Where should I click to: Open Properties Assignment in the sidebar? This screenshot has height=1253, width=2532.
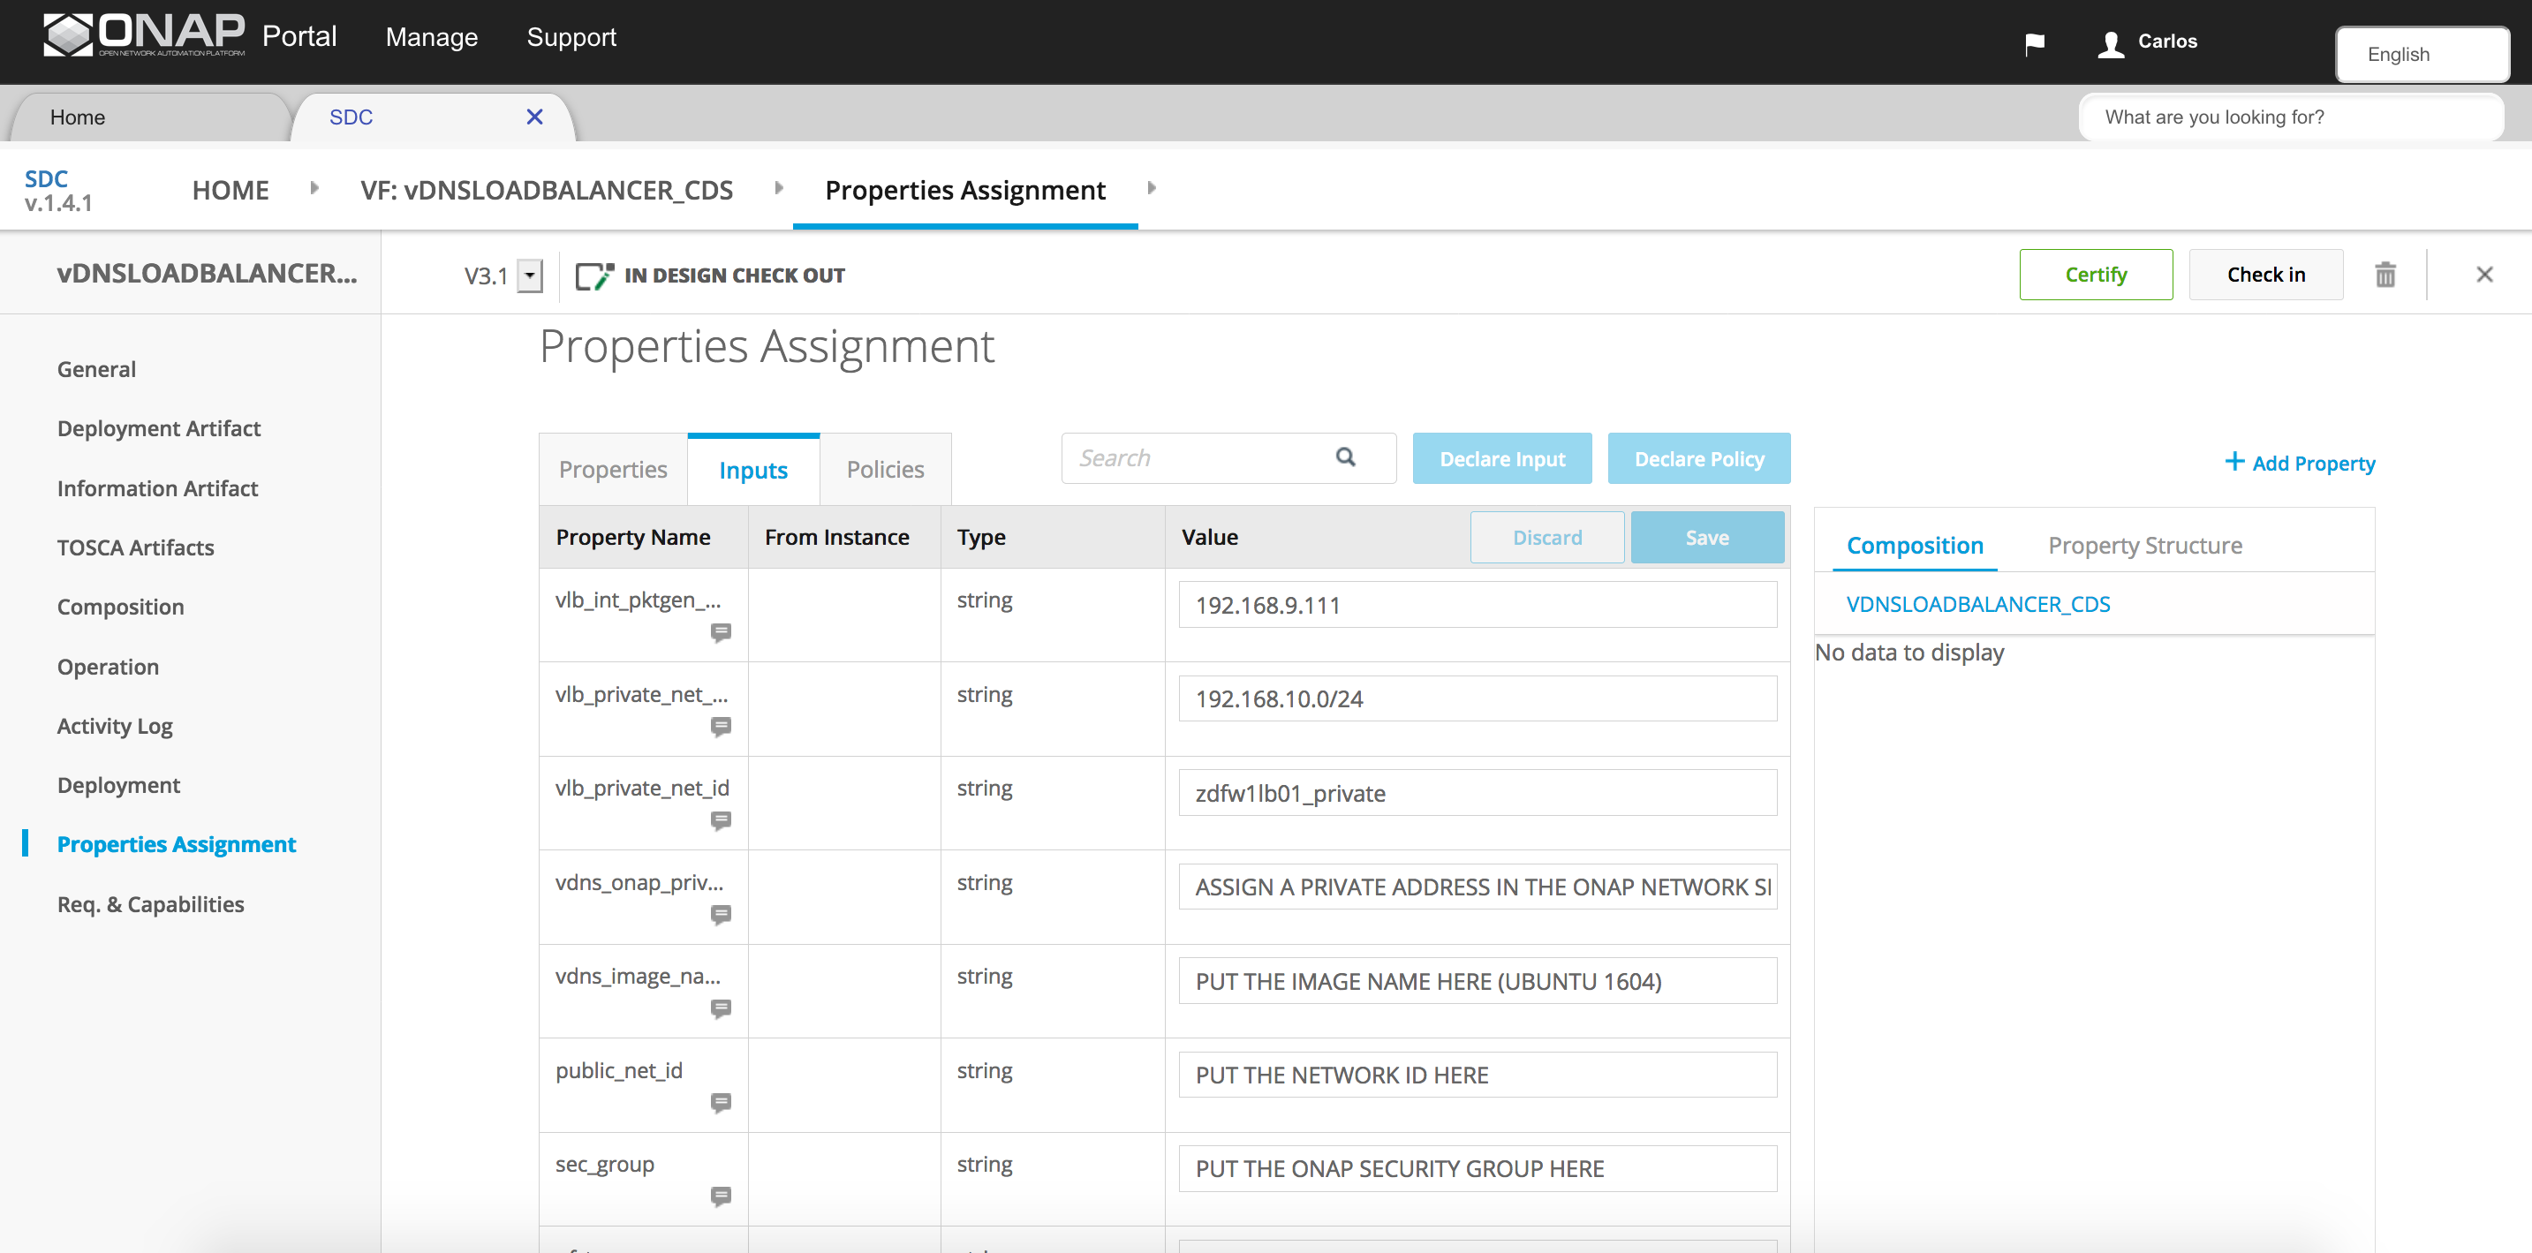point(177,844)
